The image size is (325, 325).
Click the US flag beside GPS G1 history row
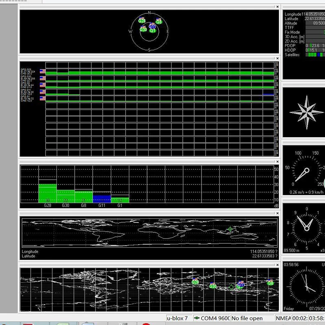(x=43, y=98)
